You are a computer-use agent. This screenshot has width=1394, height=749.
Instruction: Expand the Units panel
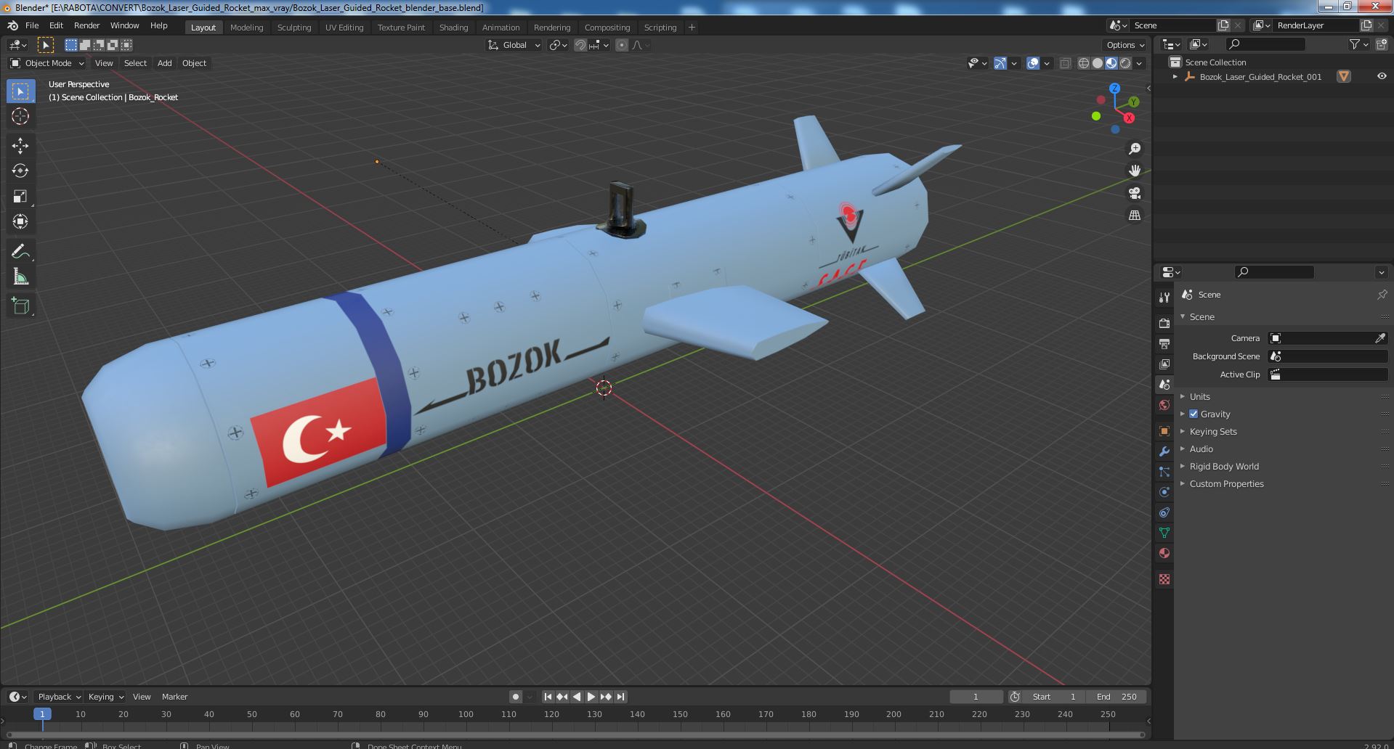[1200, 396]
